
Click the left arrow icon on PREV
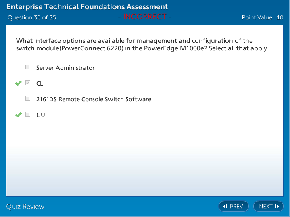pos(225,207)
